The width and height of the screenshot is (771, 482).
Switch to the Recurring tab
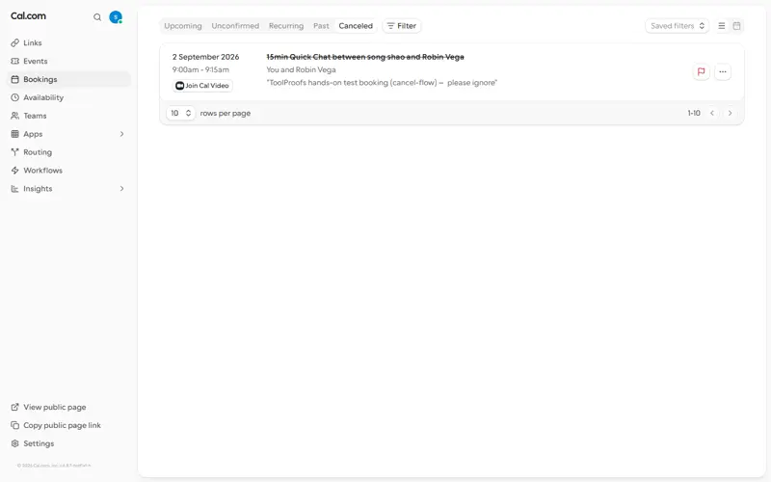286,26
